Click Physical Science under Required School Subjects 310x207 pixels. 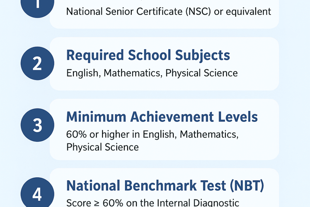pos(201,73)
